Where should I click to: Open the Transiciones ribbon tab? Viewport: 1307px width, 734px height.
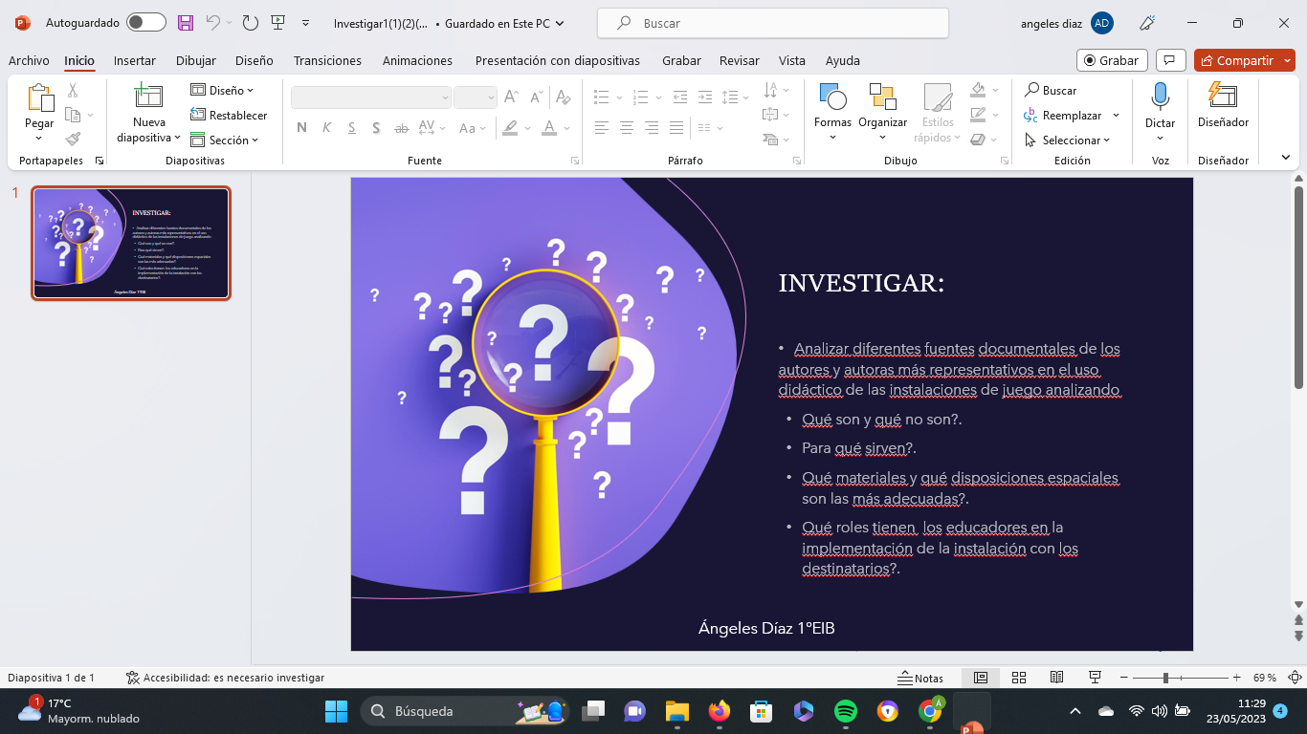[327, 60]
